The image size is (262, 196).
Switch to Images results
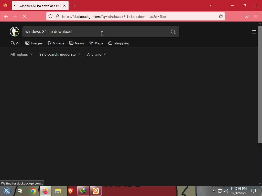click(34, 43)
